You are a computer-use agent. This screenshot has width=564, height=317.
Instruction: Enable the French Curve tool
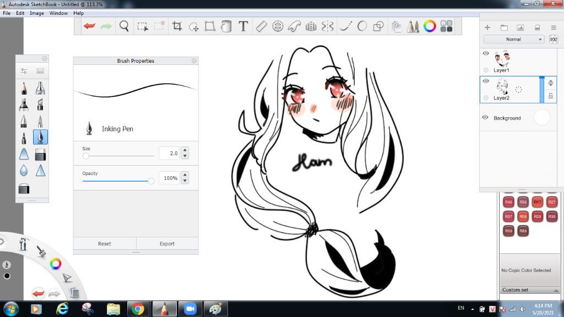[x=294, y=26]
